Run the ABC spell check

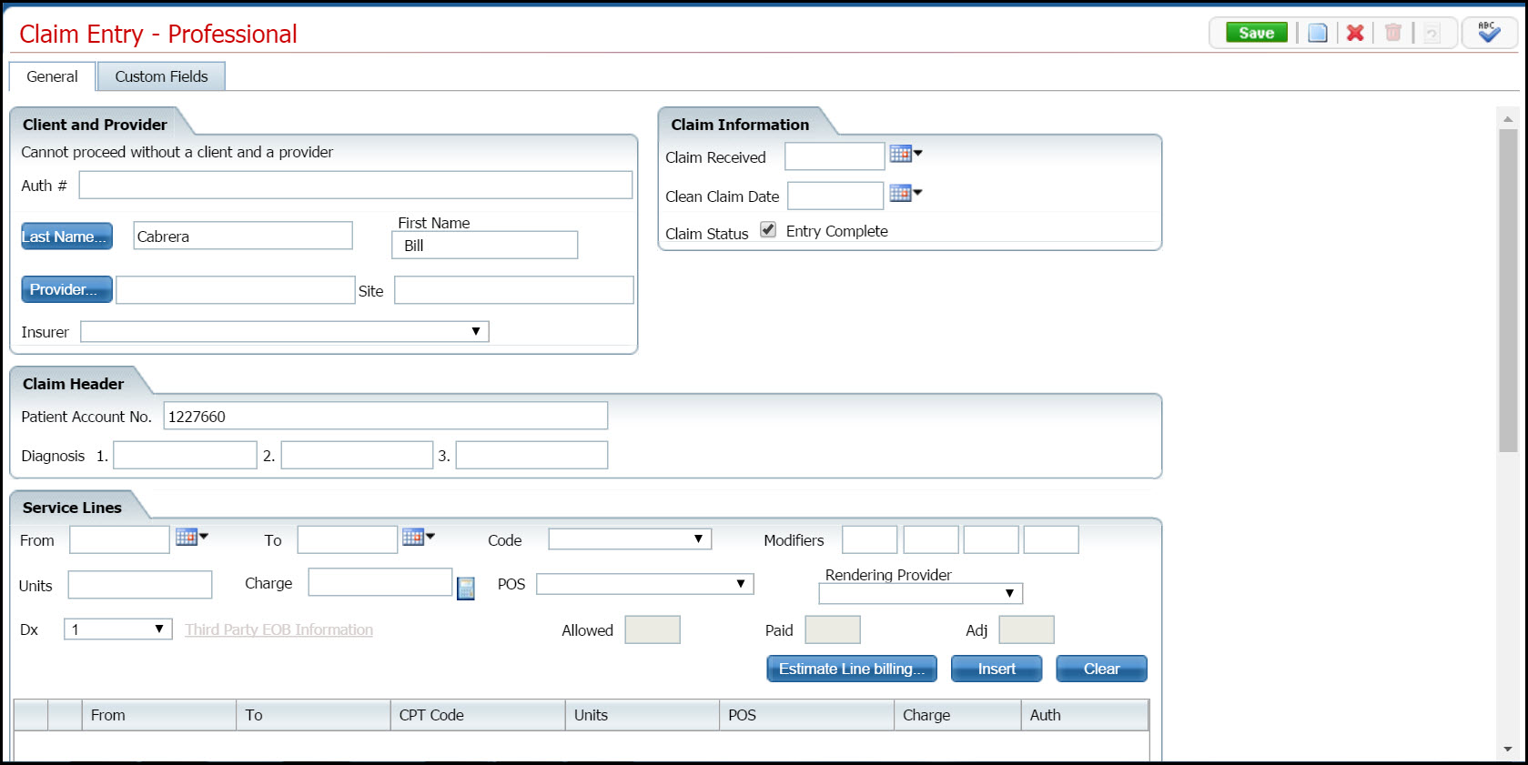pos(1489,33)
